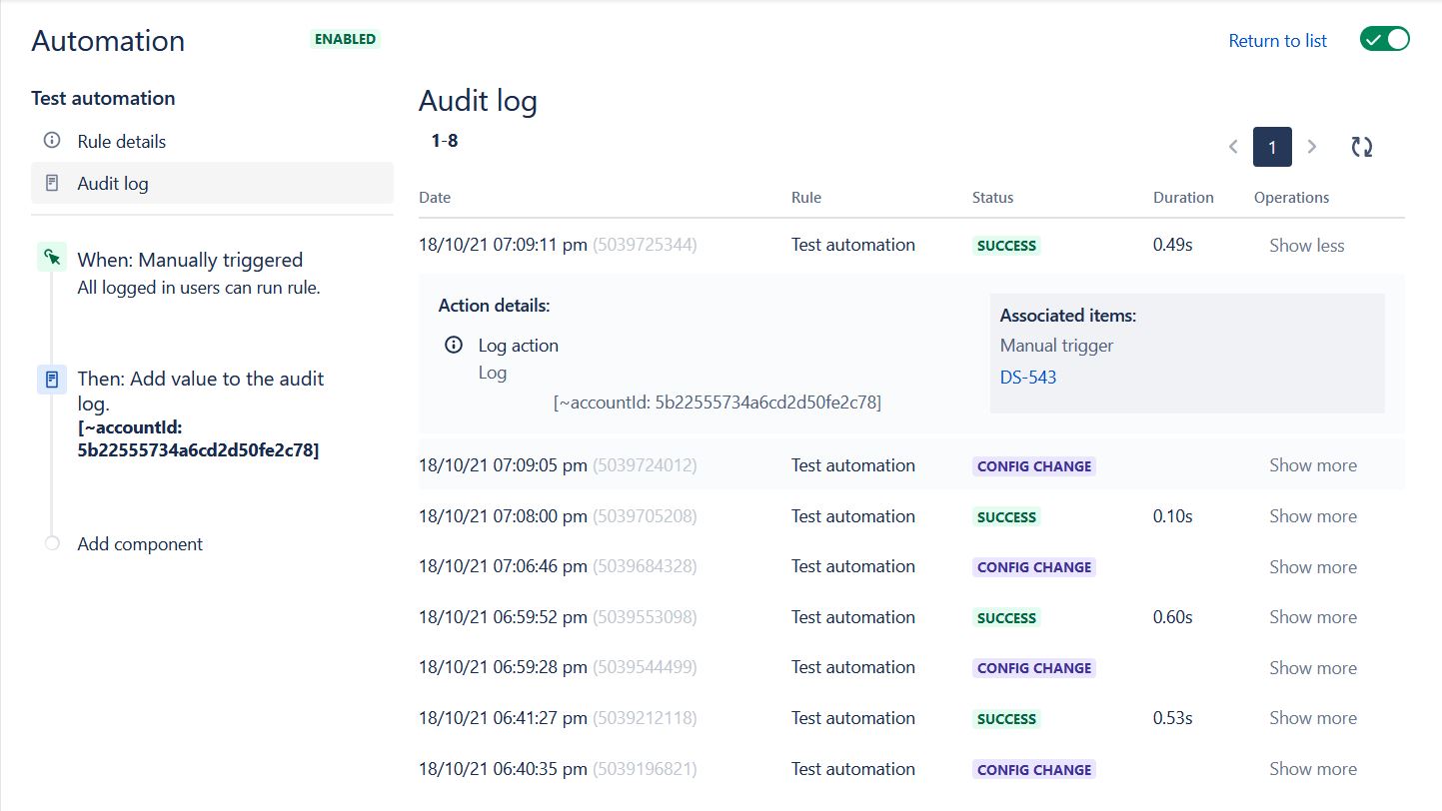Click the Date column header
The image size is (1442, 811).
coord(435,198)
